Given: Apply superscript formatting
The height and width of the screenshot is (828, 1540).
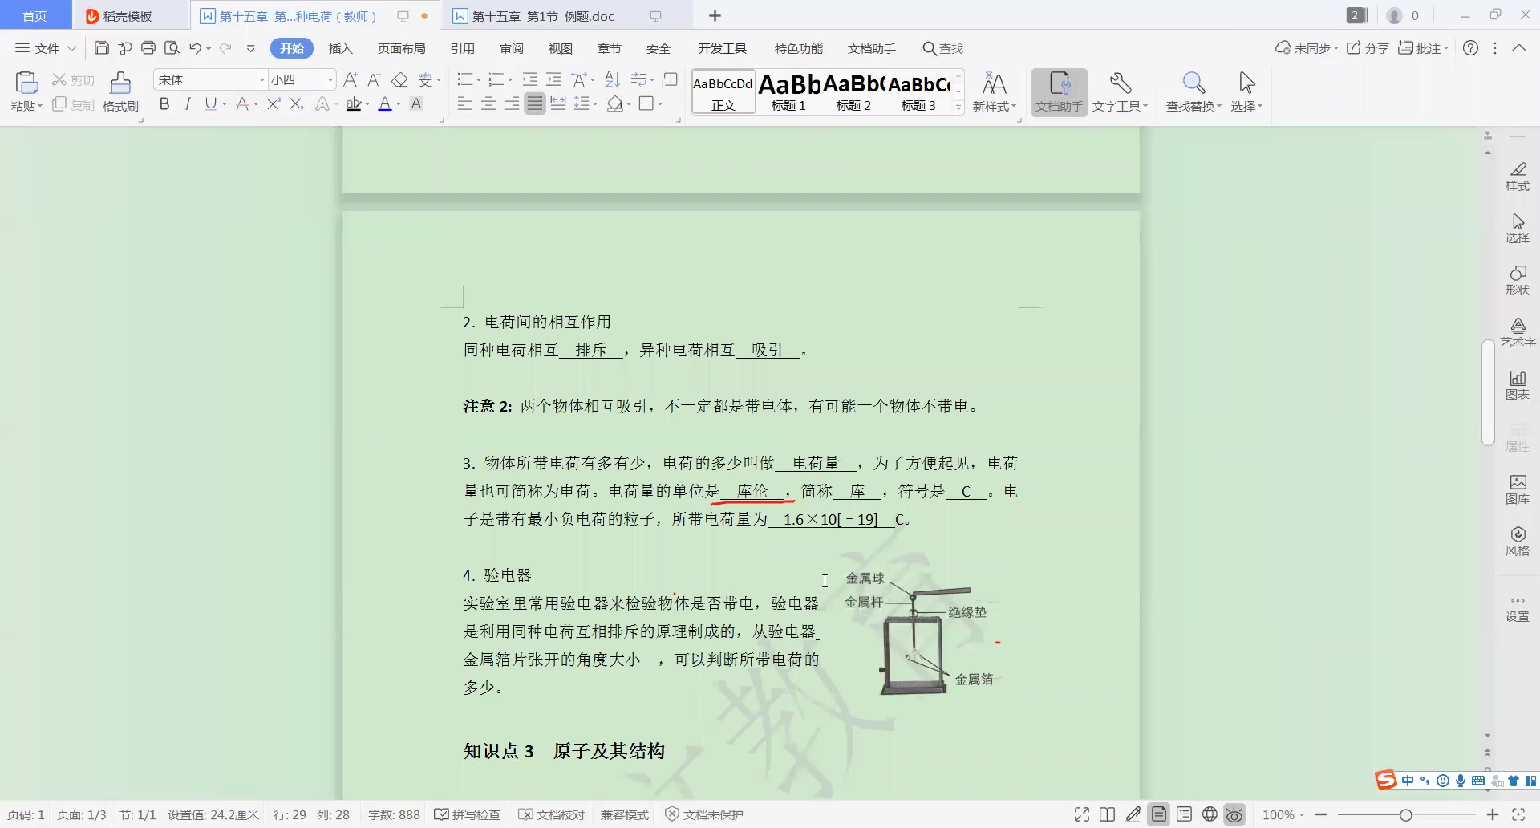Looking at the screenshot, I should pos(274,103).
